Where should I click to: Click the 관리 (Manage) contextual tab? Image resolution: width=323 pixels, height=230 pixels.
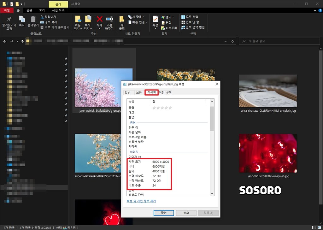point(58,4)
